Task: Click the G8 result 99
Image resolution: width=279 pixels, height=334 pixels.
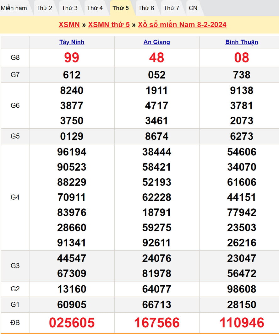Action: click(x=72, y=58)
